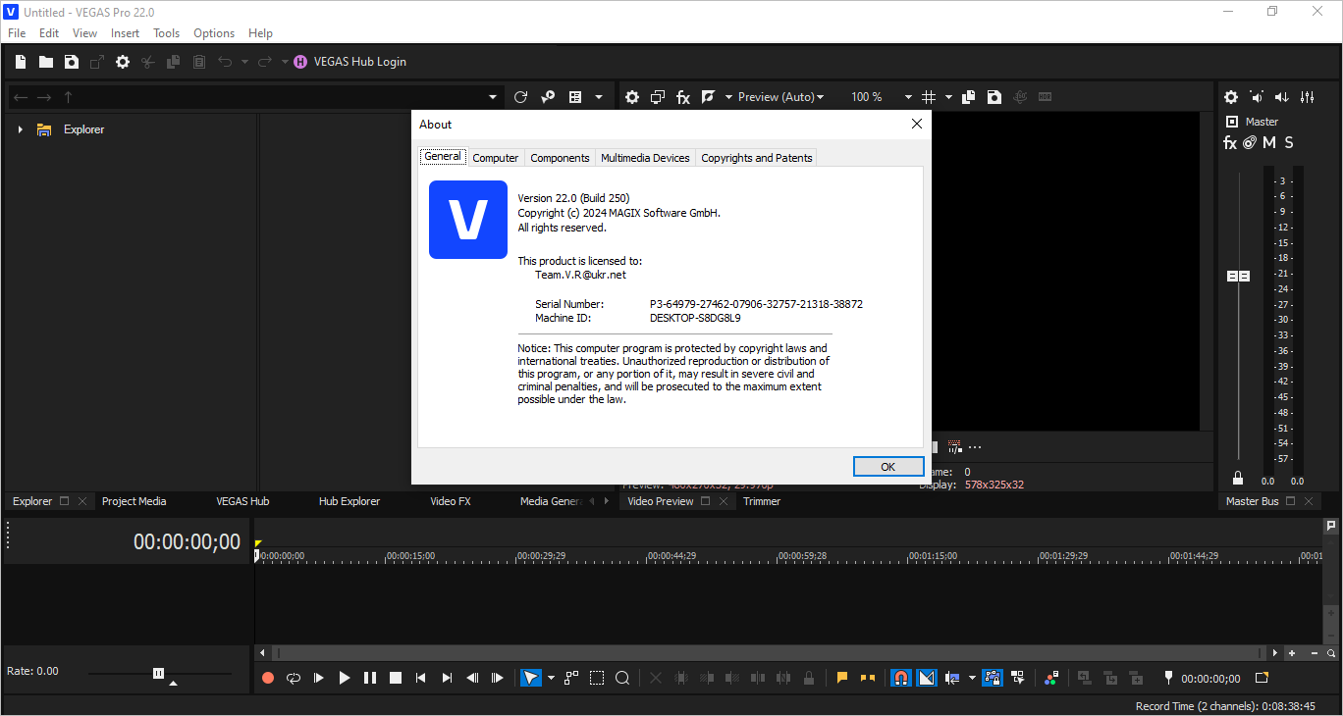The height and width of the screenshot is (716, 1343).
Task: Click the Insert Marker flag icon
Action: 841,677
